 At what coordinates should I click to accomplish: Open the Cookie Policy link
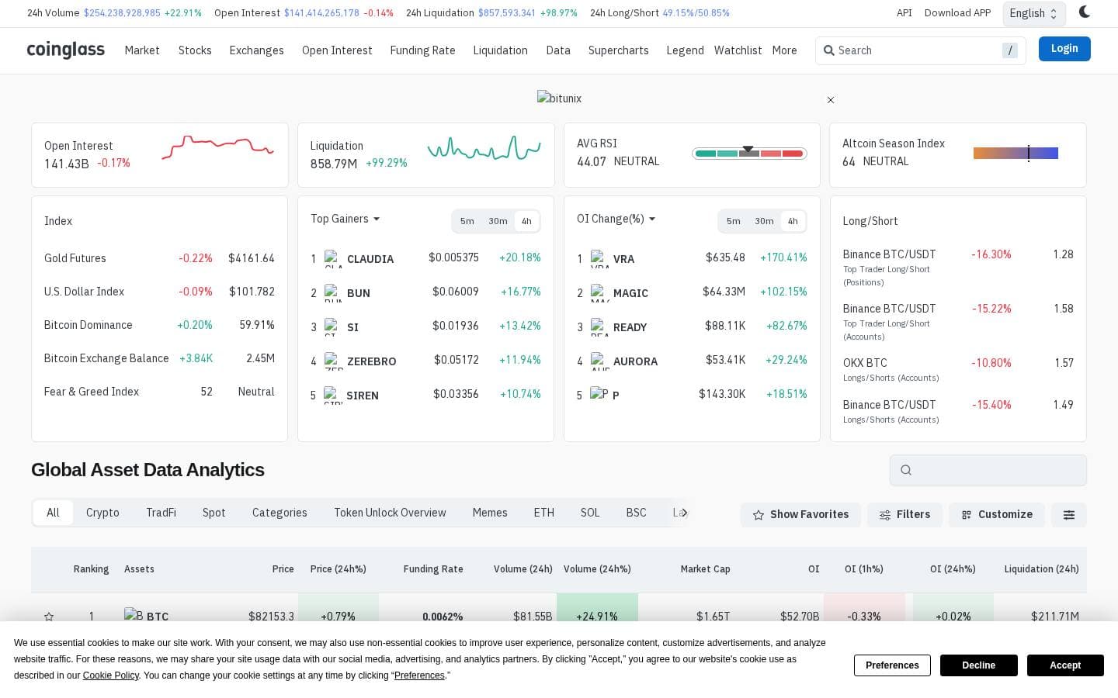(x=111, y=676)
